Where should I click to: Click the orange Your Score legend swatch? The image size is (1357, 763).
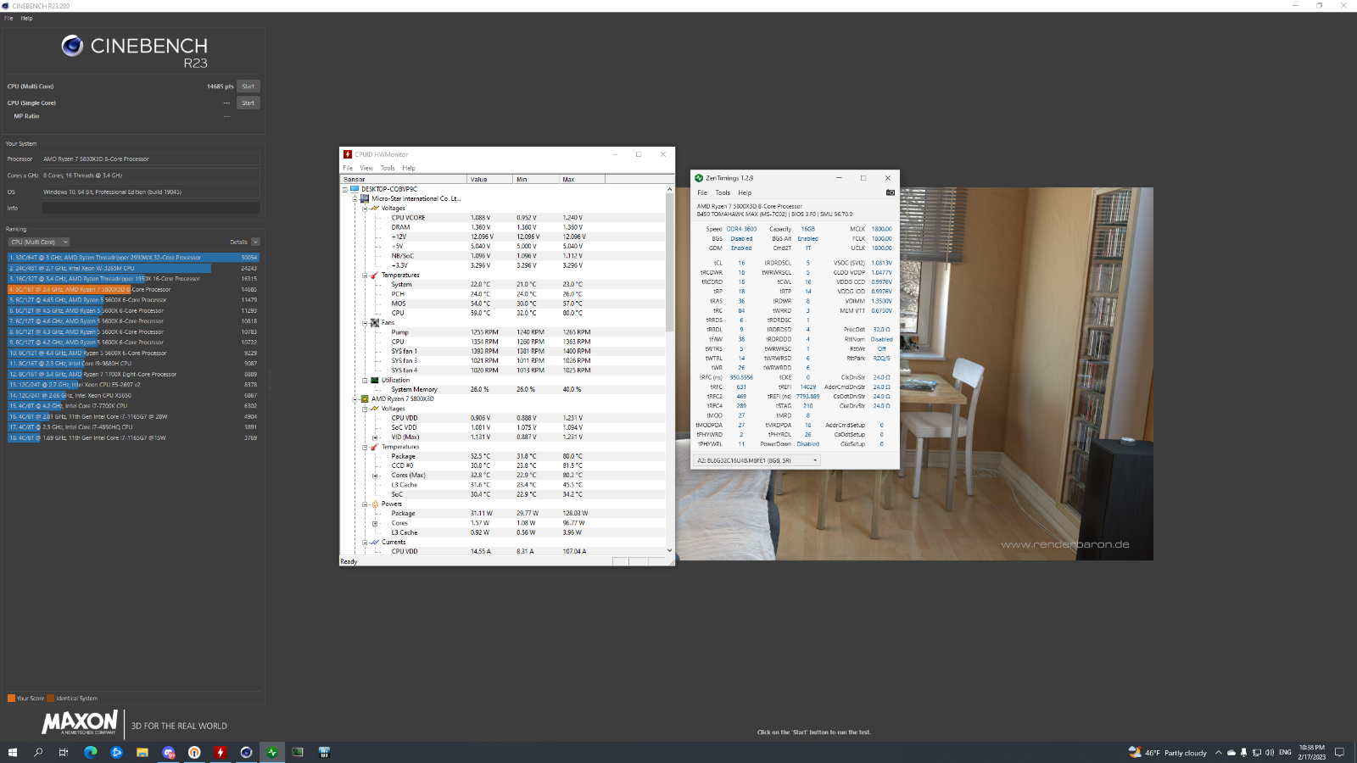(11, 699)
